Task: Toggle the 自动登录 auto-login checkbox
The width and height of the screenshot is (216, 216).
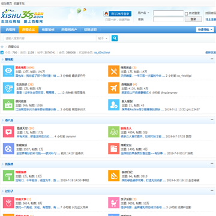Action: 186,14
